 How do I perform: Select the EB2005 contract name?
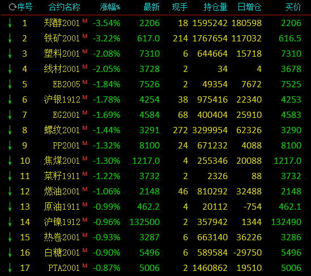pyautogui.click(x=66, y=84)
